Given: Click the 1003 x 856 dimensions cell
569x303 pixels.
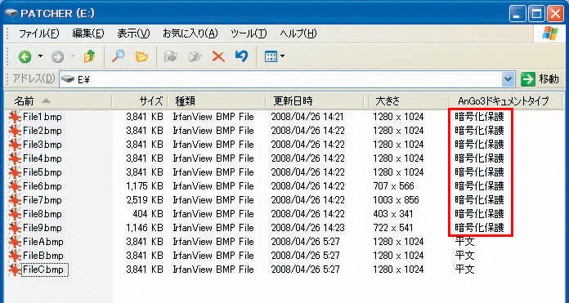Looking at the screenshot, I should click(396, 200).
